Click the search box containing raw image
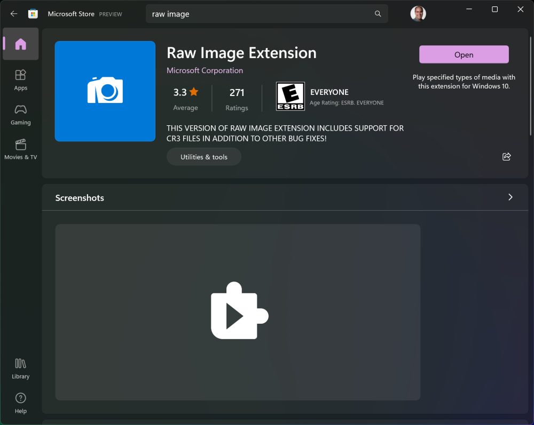The image size is (534, 425). pyautogui.click(x=266, y=14)
